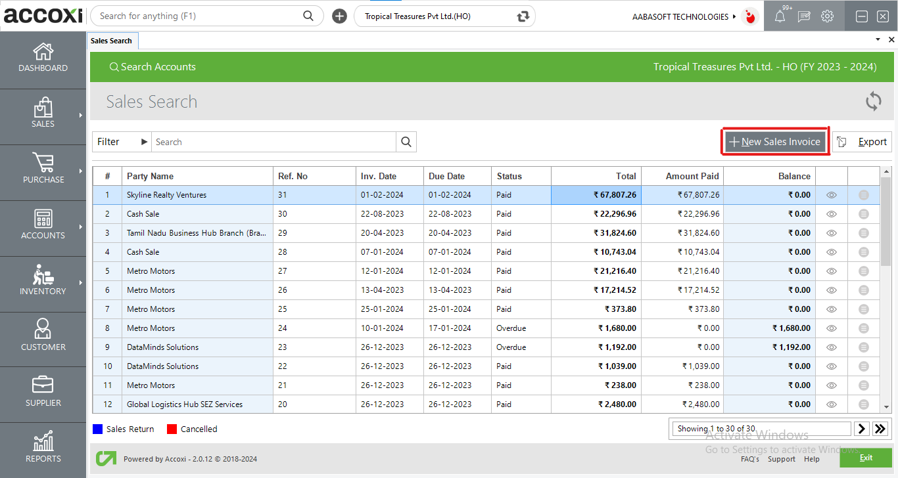Open the Reports section in the sidebar
Screen dimensions: 898x478
coord(43,448)
